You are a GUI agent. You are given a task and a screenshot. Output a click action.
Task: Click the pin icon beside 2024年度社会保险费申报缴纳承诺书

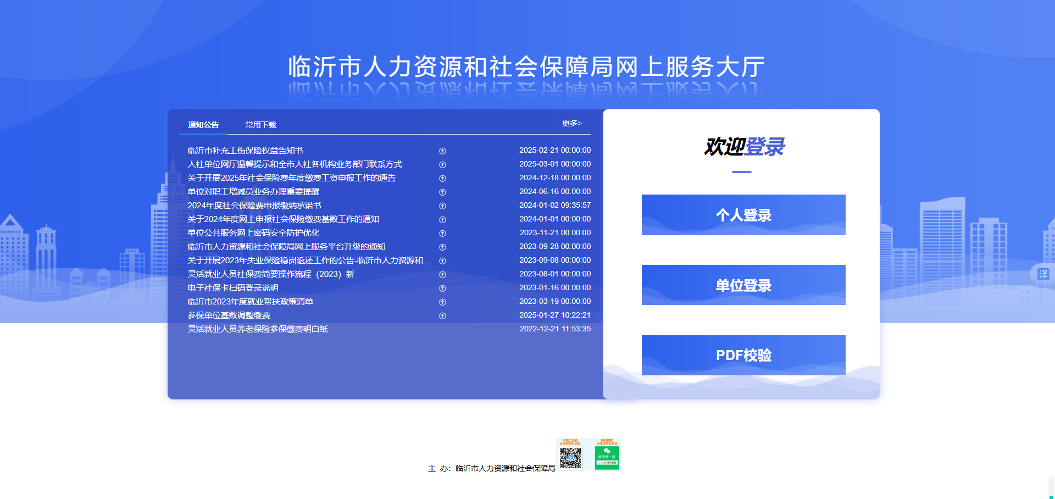(x=442, y=206)
